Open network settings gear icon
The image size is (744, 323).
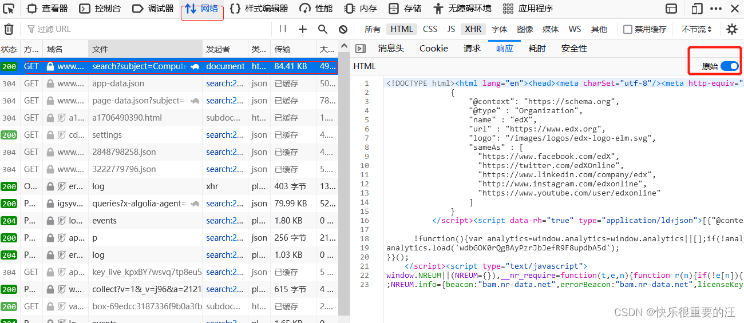tap(732, 29)
